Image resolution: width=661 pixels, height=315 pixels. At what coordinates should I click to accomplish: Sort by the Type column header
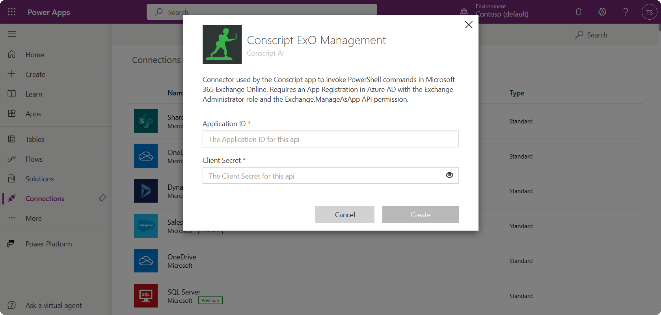point(517,93)
